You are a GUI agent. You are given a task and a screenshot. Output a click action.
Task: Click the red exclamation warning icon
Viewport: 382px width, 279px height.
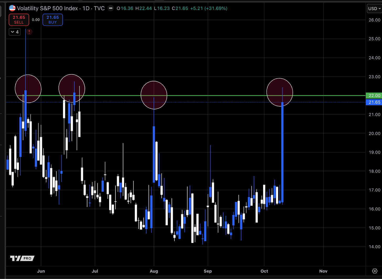point(29,32)
